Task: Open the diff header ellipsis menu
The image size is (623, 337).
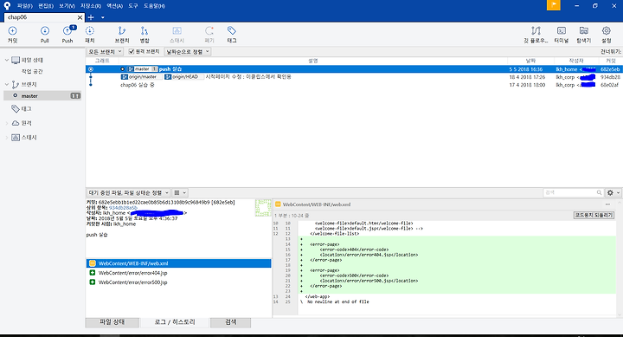Action: (607, 204)
